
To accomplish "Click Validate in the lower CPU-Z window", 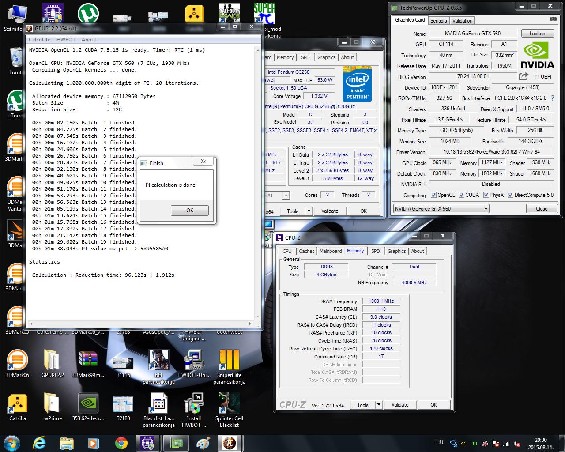I will tap(400, 405).
